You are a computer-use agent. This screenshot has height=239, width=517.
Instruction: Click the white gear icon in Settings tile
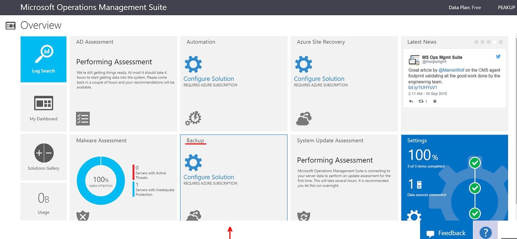(x=414, y=215)
